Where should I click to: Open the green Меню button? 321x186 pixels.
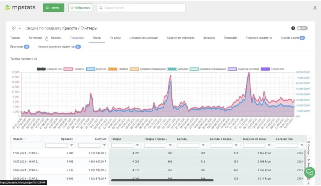click(53, 8)
